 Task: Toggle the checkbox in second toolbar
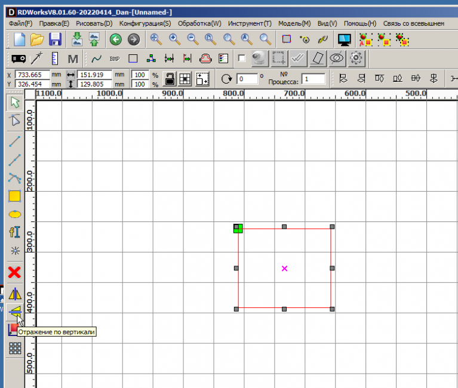241,58
